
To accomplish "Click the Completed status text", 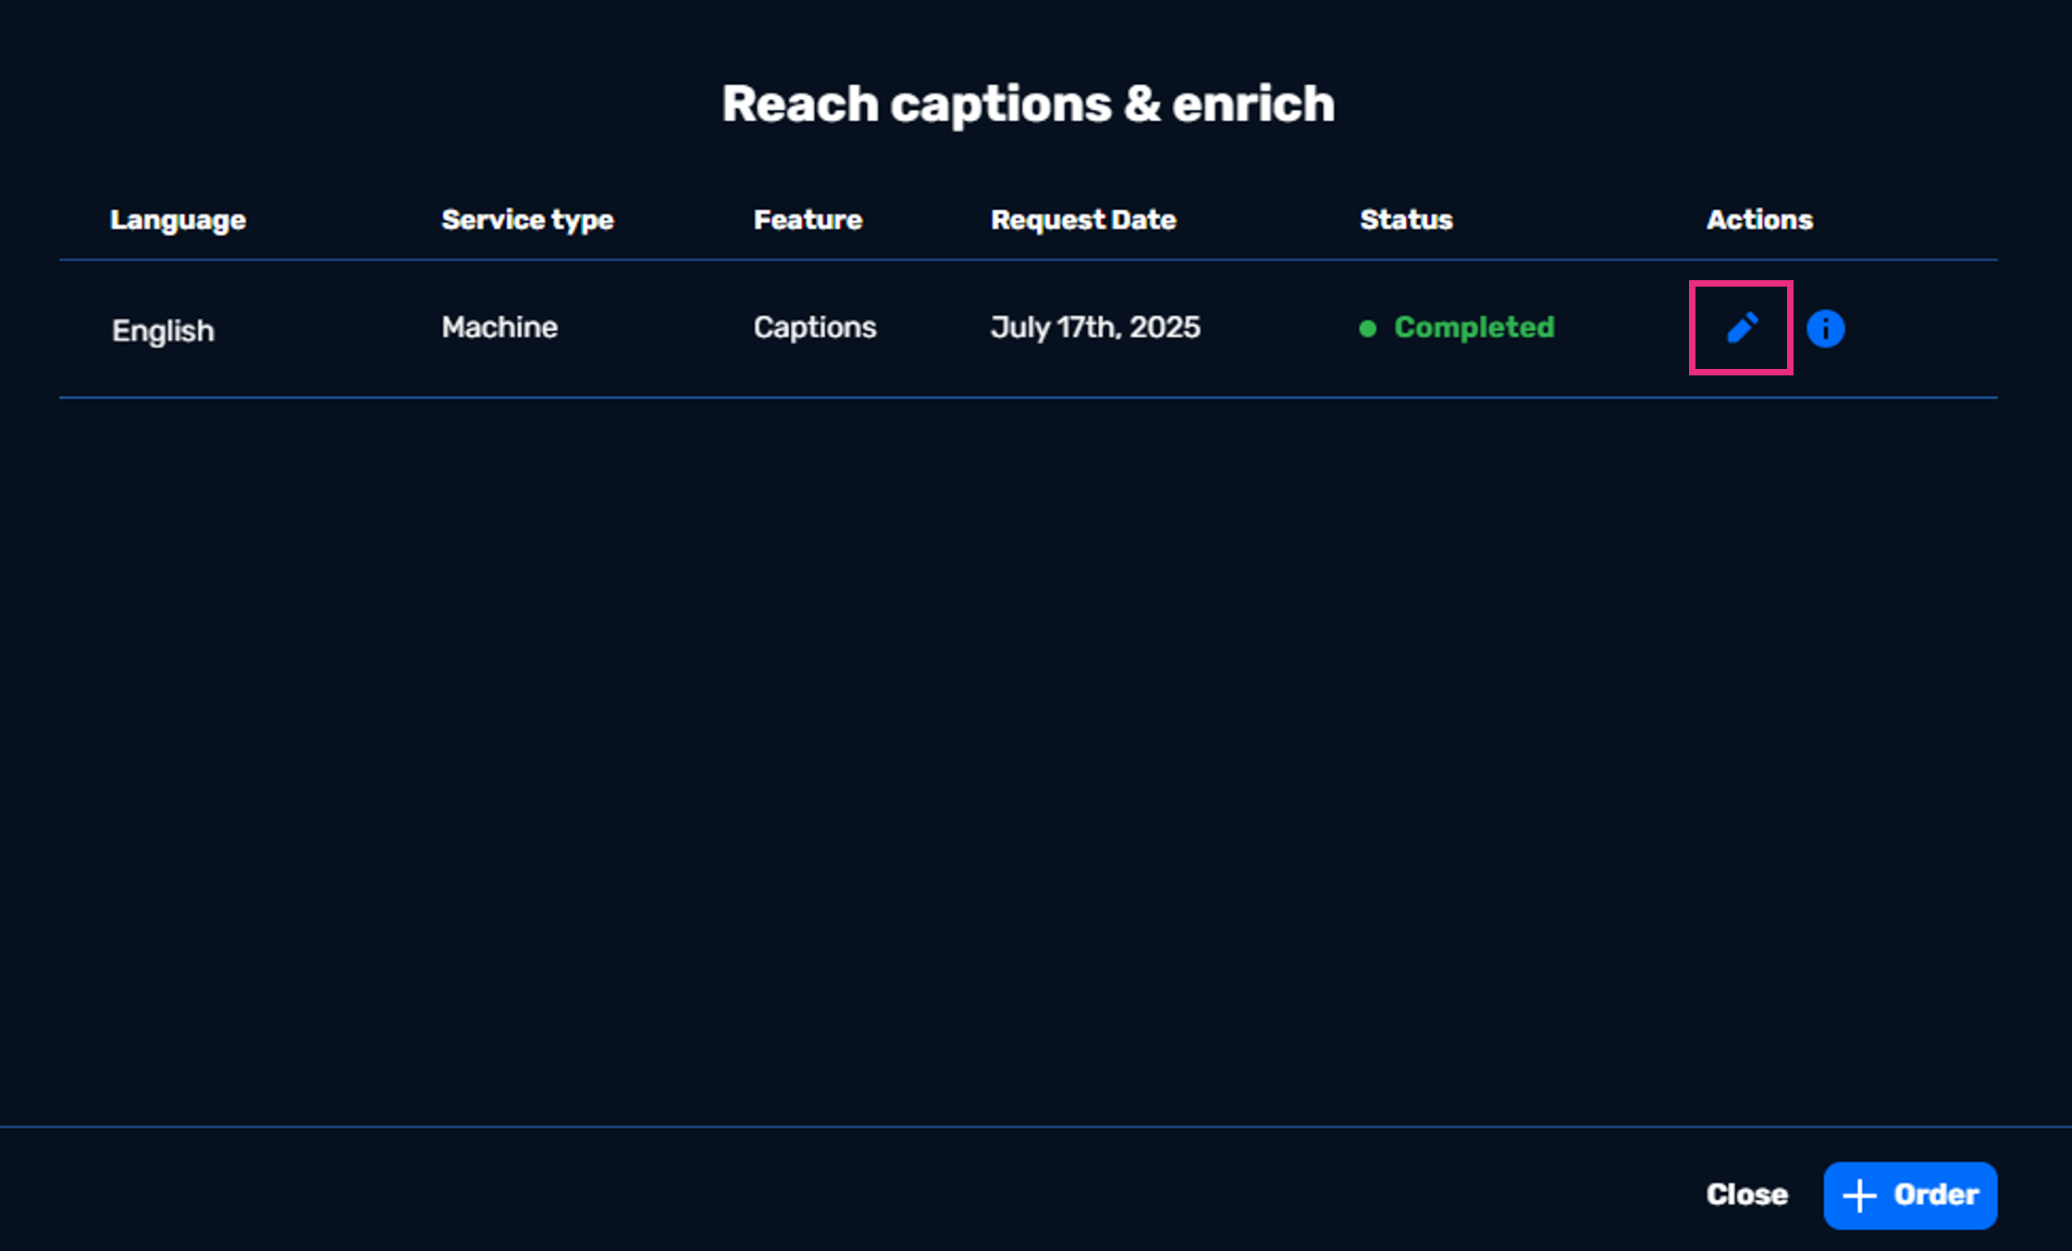I will pyautogui.click(x=1474, y=327).
